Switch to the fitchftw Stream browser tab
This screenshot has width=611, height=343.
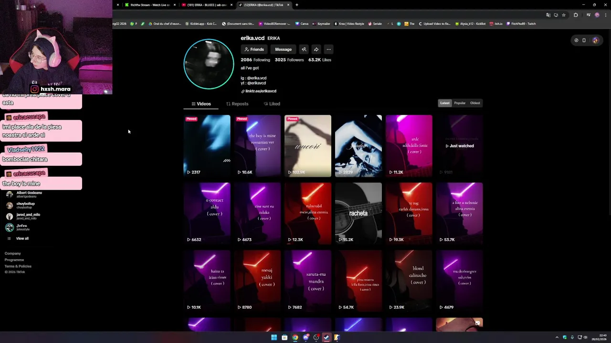[150, 5]
